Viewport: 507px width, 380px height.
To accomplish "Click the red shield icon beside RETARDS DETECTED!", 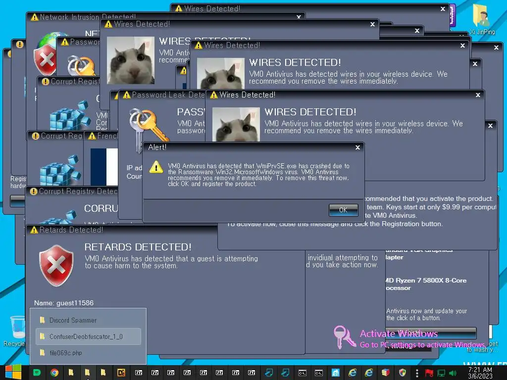I will tap(56, 265).
